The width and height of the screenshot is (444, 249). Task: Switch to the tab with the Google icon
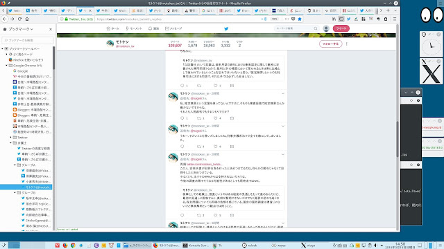(209, 10)
